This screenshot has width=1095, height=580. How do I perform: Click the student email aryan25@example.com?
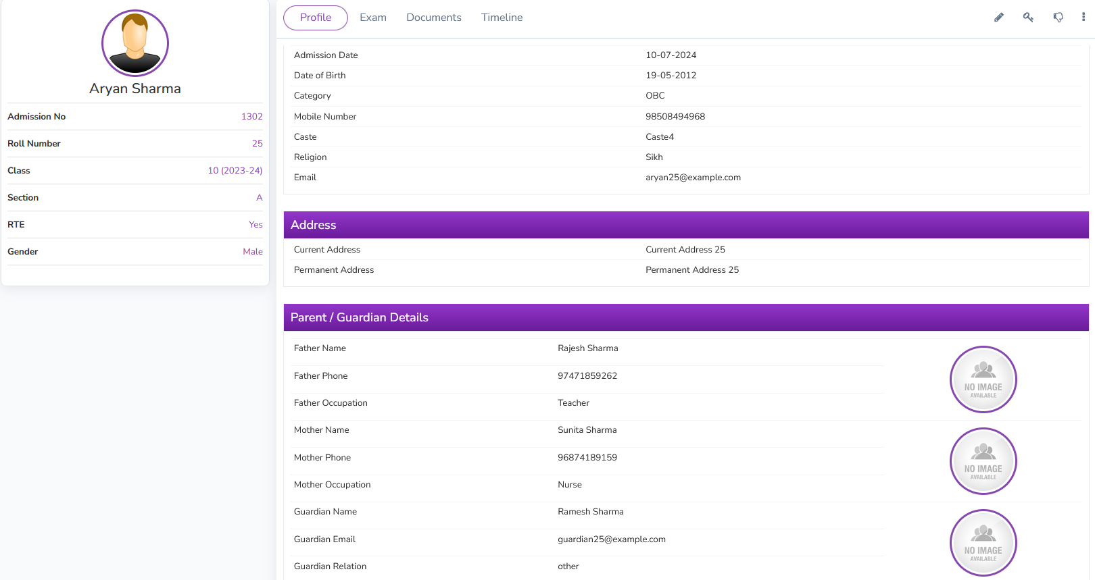[693, 178]
